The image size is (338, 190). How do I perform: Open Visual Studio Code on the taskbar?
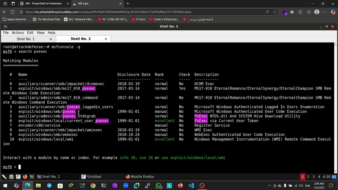pyautogui.click(x=191, y=186)
